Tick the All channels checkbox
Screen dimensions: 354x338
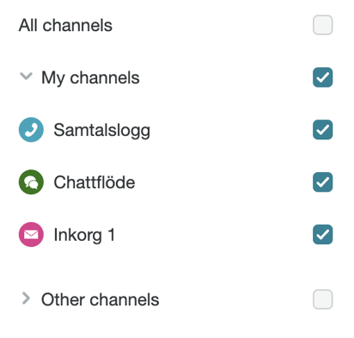[322, 25]
